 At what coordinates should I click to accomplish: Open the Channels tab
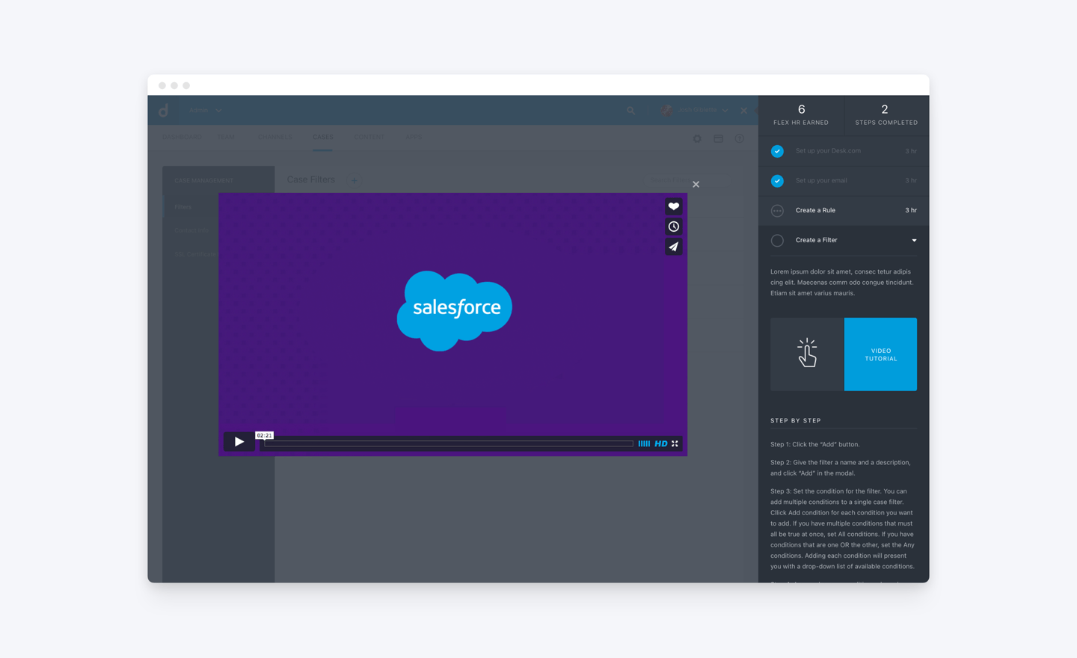tap(275, 137)
